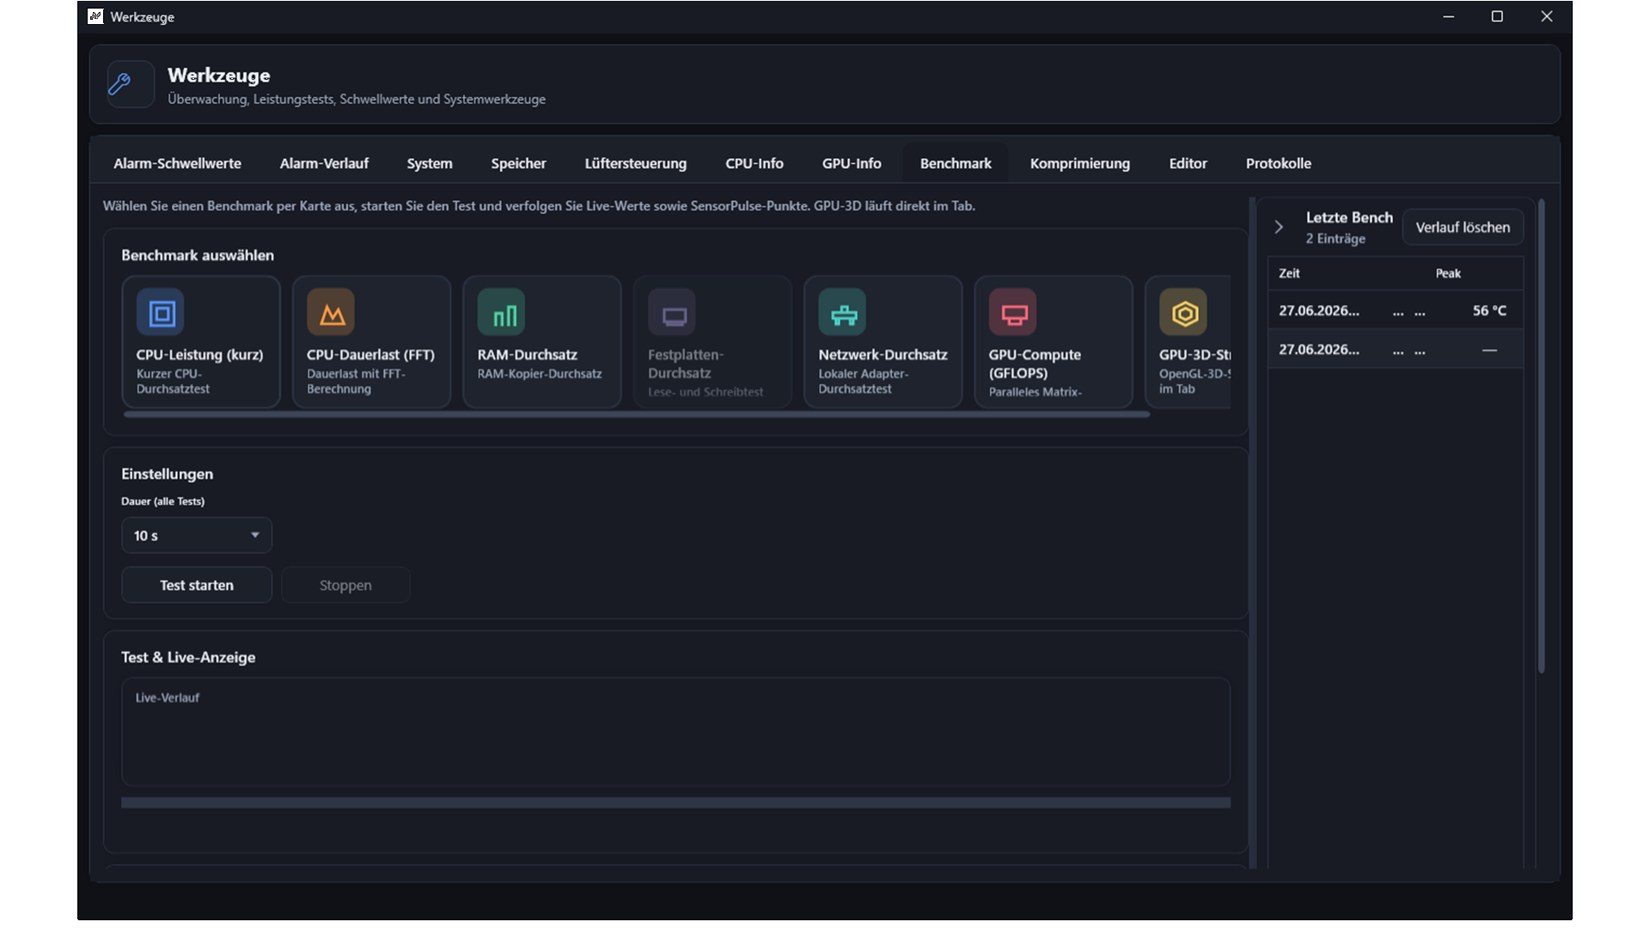Open the CPU-Info tab
Image resolution: width=1650 pixels, height=928 pixels.
tap(755, 163)
